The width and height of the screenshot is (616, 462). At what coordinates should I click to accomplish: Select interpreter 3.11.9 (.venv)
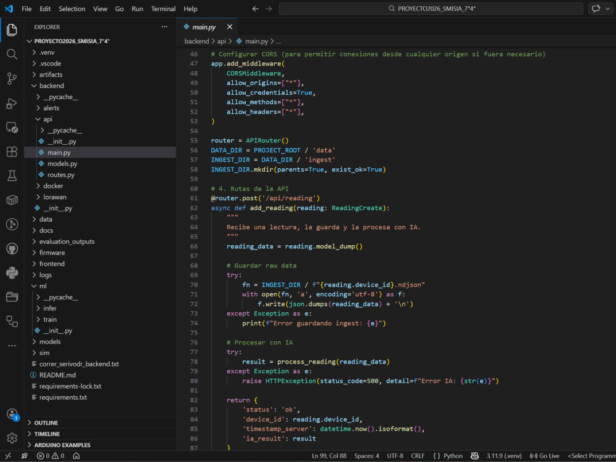[x=504, y=456]
